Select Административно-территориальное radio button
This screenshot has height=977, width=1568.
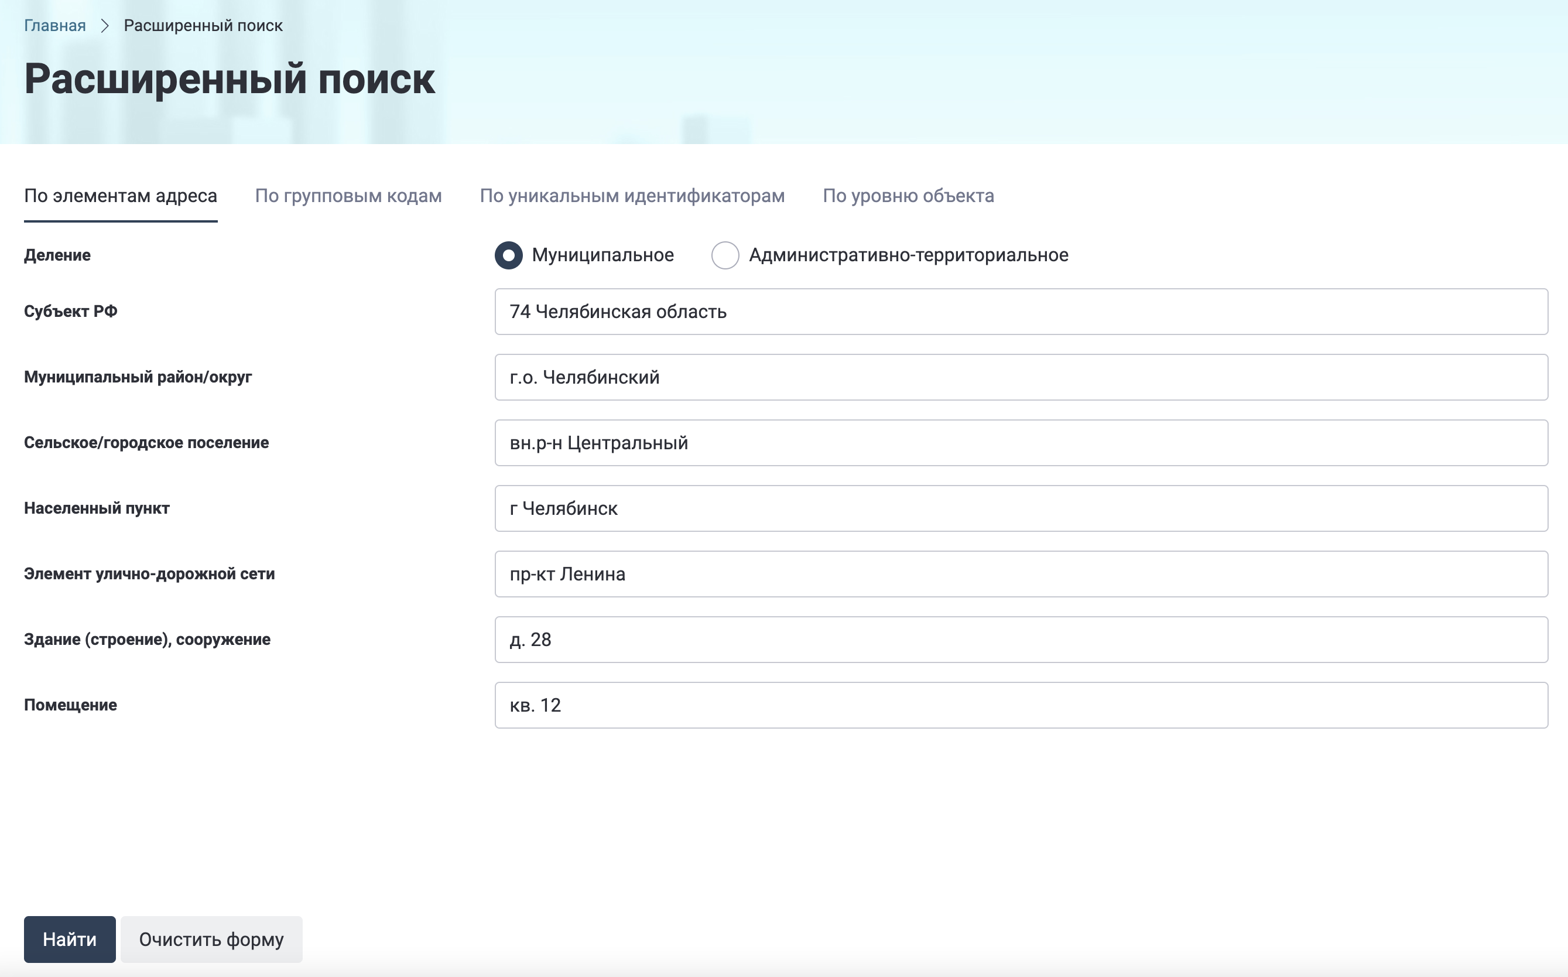pyautogui.click(x=725, y=255)
